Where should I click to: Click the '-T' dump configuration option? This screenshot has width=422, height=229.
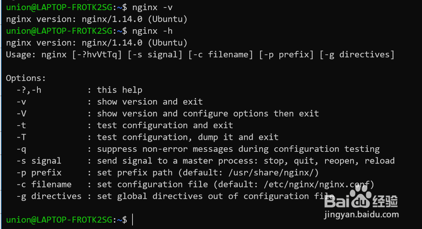tap(147, 137)
